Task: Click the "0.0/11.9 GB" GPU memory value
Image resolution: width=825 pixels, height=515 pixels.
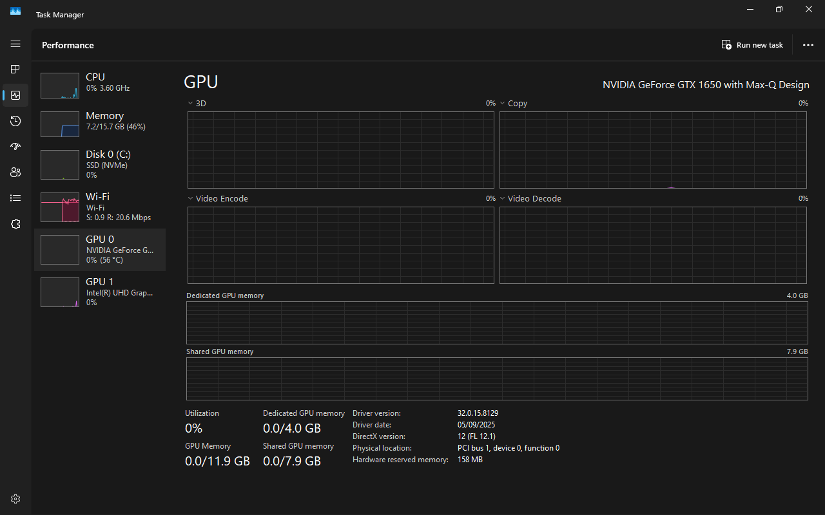Action: tap(217, 461)
